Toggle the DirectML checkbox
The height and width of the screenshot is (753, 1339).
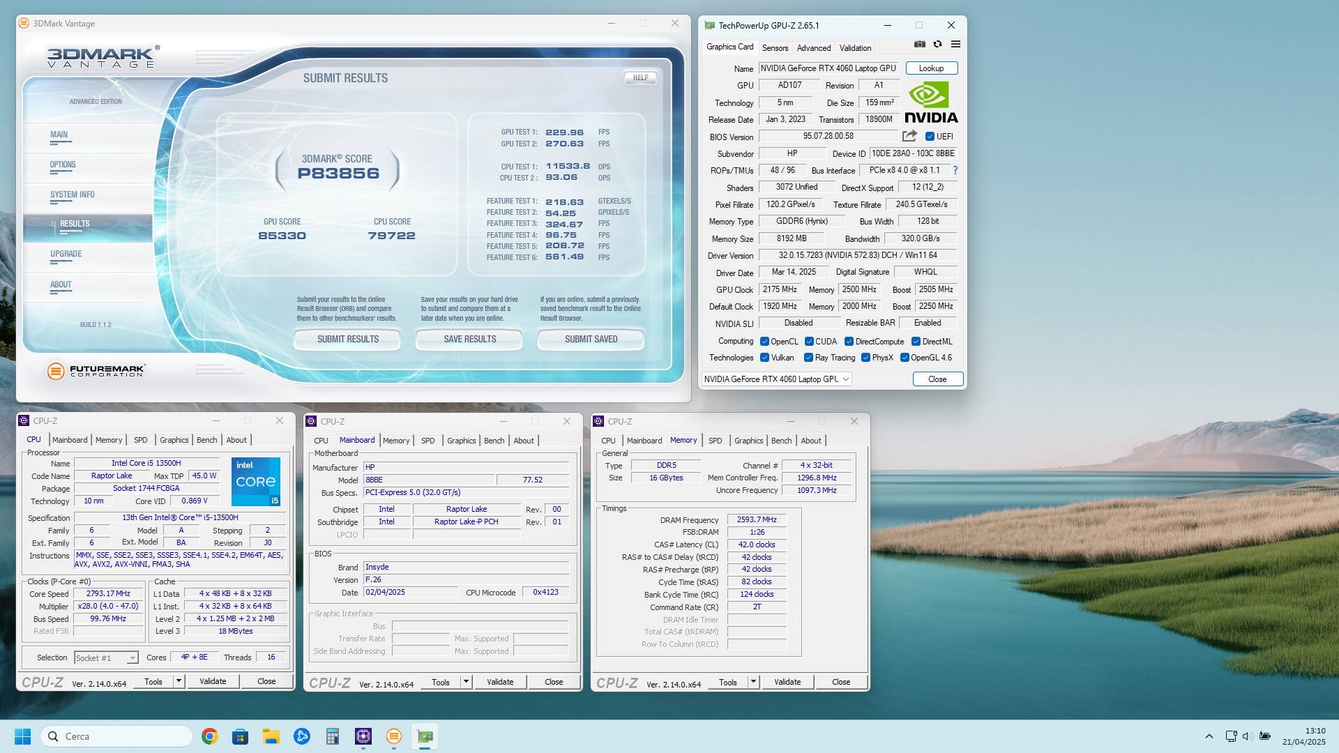tap(916, 342)
